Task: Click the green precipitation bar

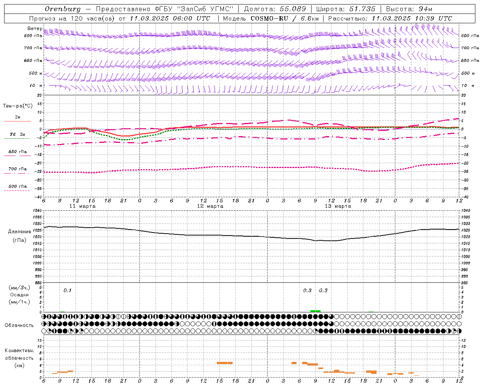Action: [x=315, y=311]
